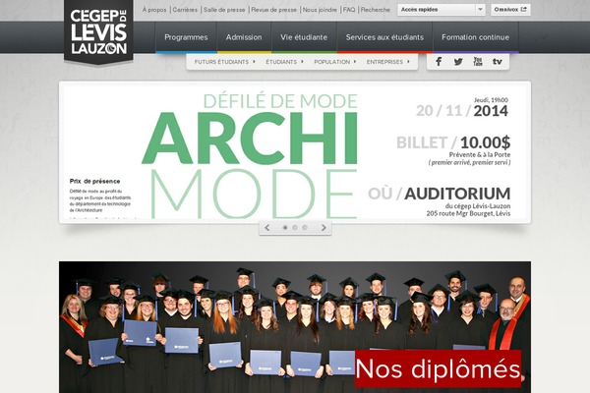This screenshot has width=590, height=393.
Task: Go to previous slide with left arrow
Action: [267, 228]
